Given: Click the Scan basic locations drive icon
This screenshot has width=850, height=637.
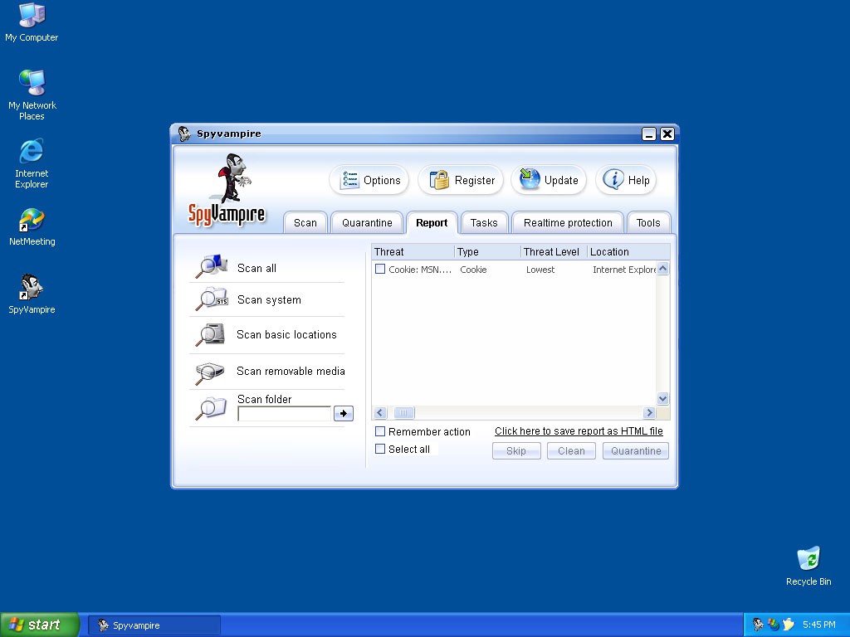Looking at the screenshot, I should coord(211,334).
